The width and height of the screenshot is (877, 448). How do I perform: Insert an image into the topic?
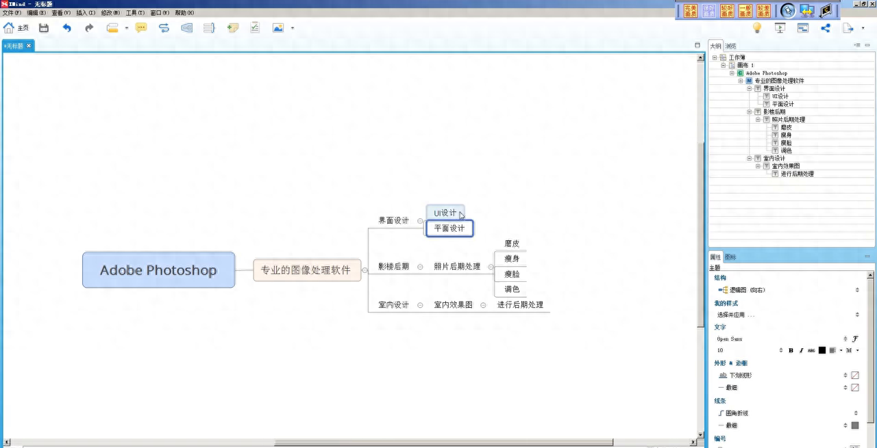point(278,28)
